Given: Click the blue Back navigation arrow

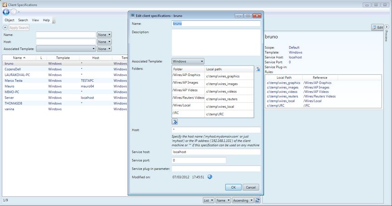Looking at the screenshot, I should coord(6,12).
